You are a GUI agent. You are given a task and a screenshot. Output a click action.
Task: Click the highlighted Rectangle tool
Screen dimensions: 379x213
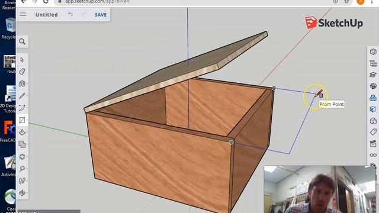pos(23,120)
